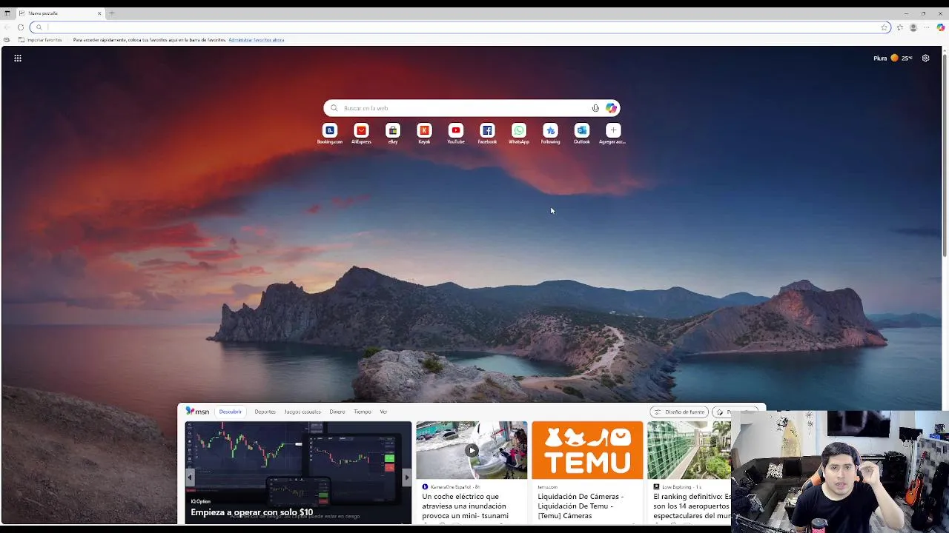Open browser settings and more menu
This screenshot has width=949, height=533.
click(x=927, y=27)
